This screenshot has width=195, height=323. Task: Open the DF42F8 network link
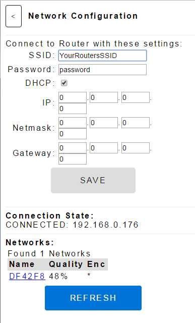tap(27, 276)
